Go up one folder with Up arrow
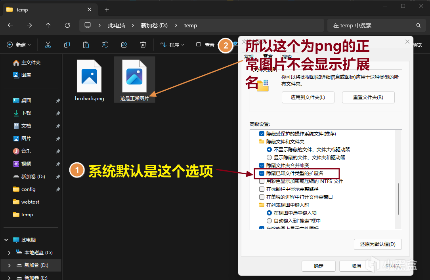Image resolution: width=430 pixels, height=280 pixels. pos(48,25)
